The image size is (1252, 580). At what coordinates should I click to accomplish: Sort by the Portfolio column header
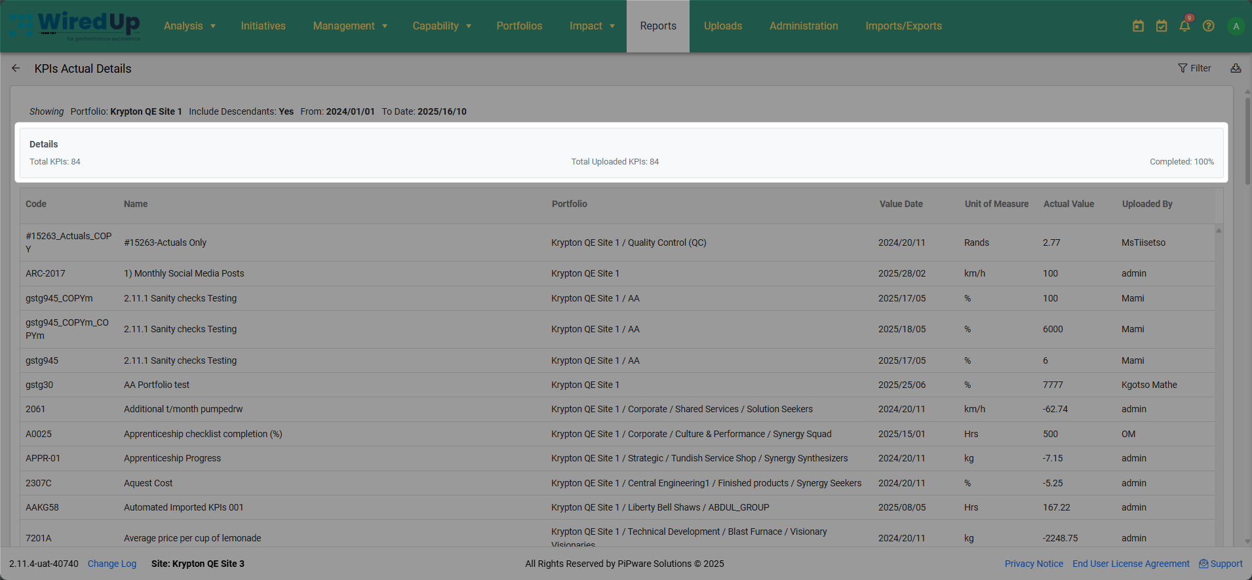click(570, 204)
